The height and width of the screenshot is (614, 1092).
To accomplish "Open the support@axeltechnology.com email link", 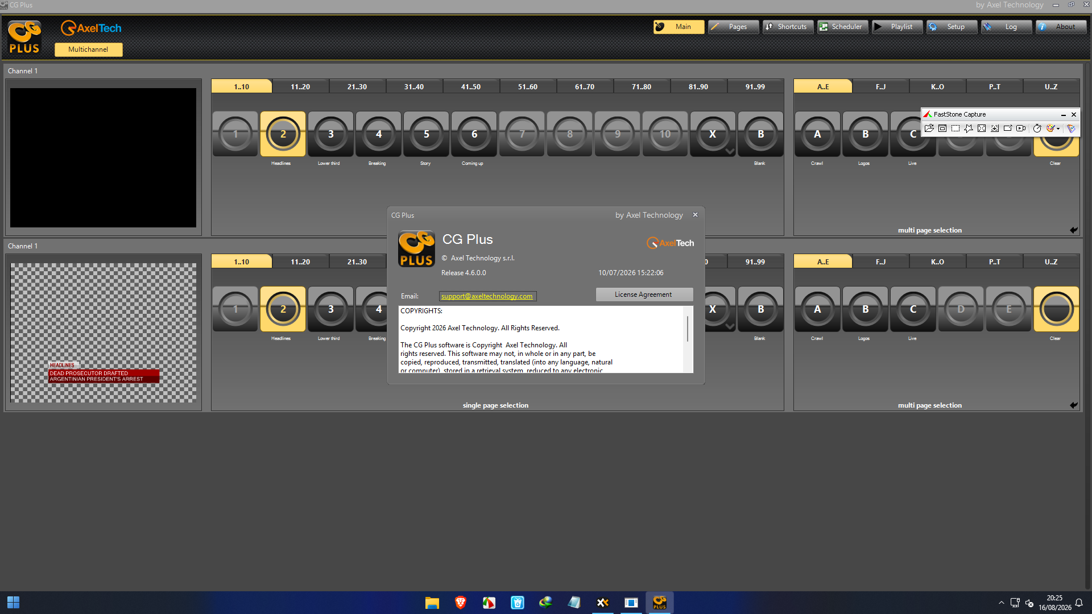I will [x=487, y=296].
